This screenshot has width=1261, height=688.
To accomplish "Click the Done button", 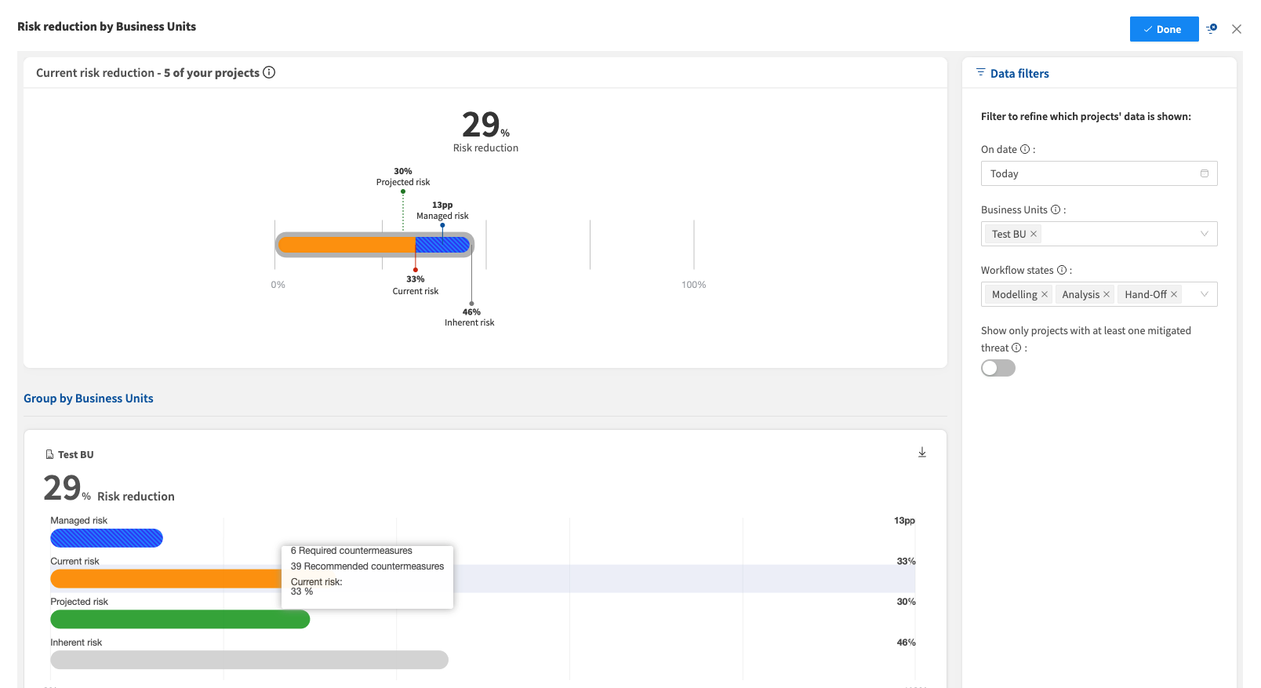I will coord(1164,29).
